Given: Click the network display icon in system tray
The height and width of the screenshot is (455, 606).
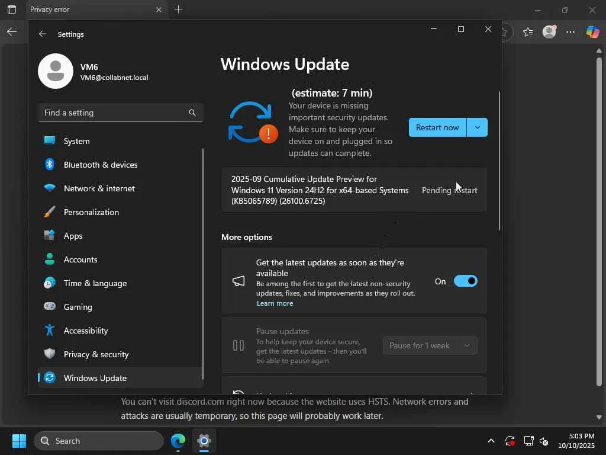Looking at the screenshot, I should pos(528,441).
